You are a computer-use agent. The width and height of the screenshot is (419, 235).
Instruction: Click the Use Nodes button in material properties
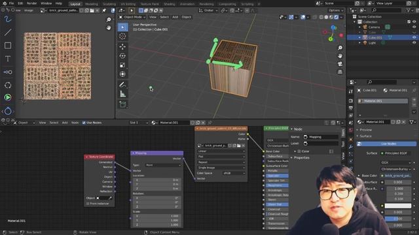[386, 144]
